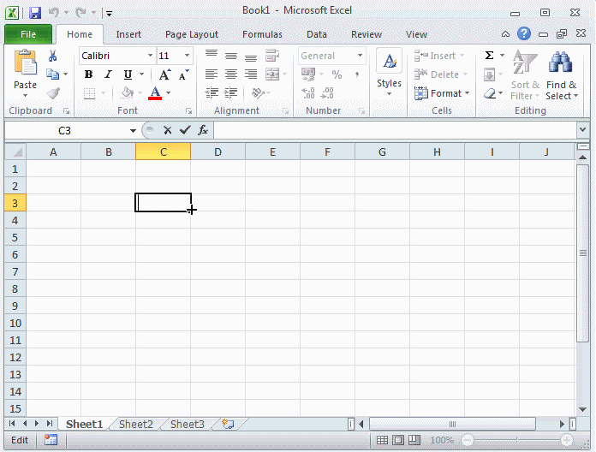This screenshot has height=452, width=596.
Task: Click the green File button
Action: pos(28,34)
